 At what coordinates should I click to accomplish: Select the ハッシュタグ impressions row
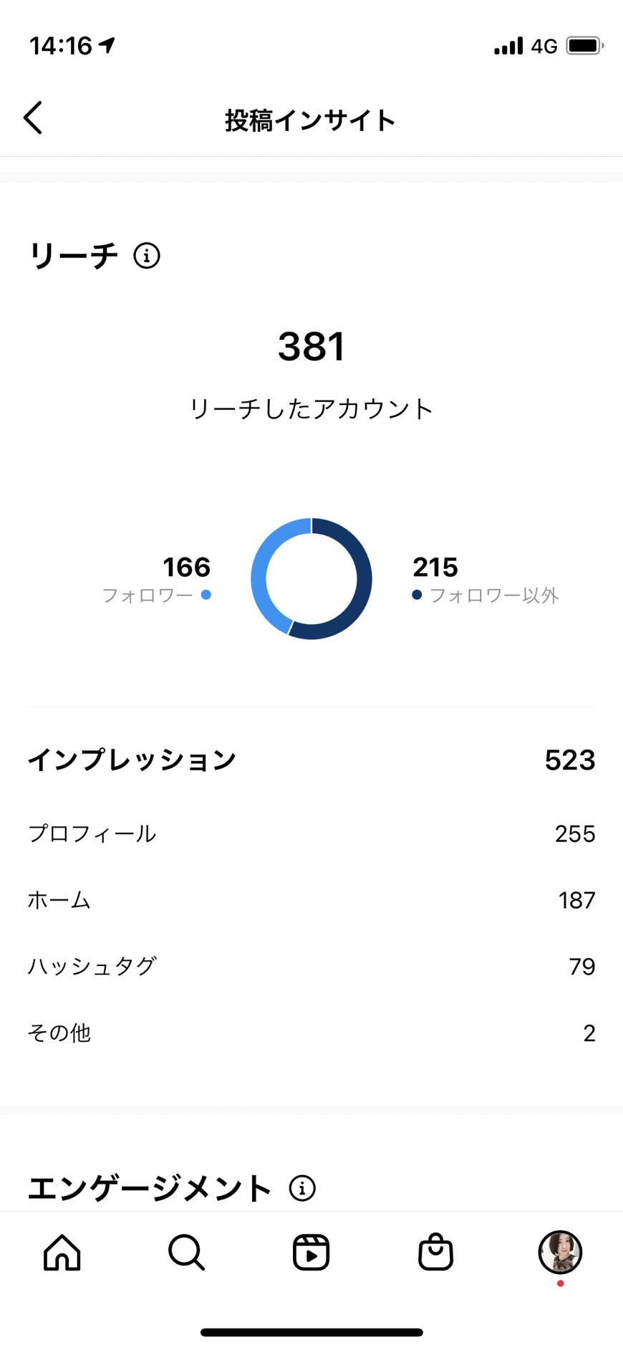tap(311, 966)
